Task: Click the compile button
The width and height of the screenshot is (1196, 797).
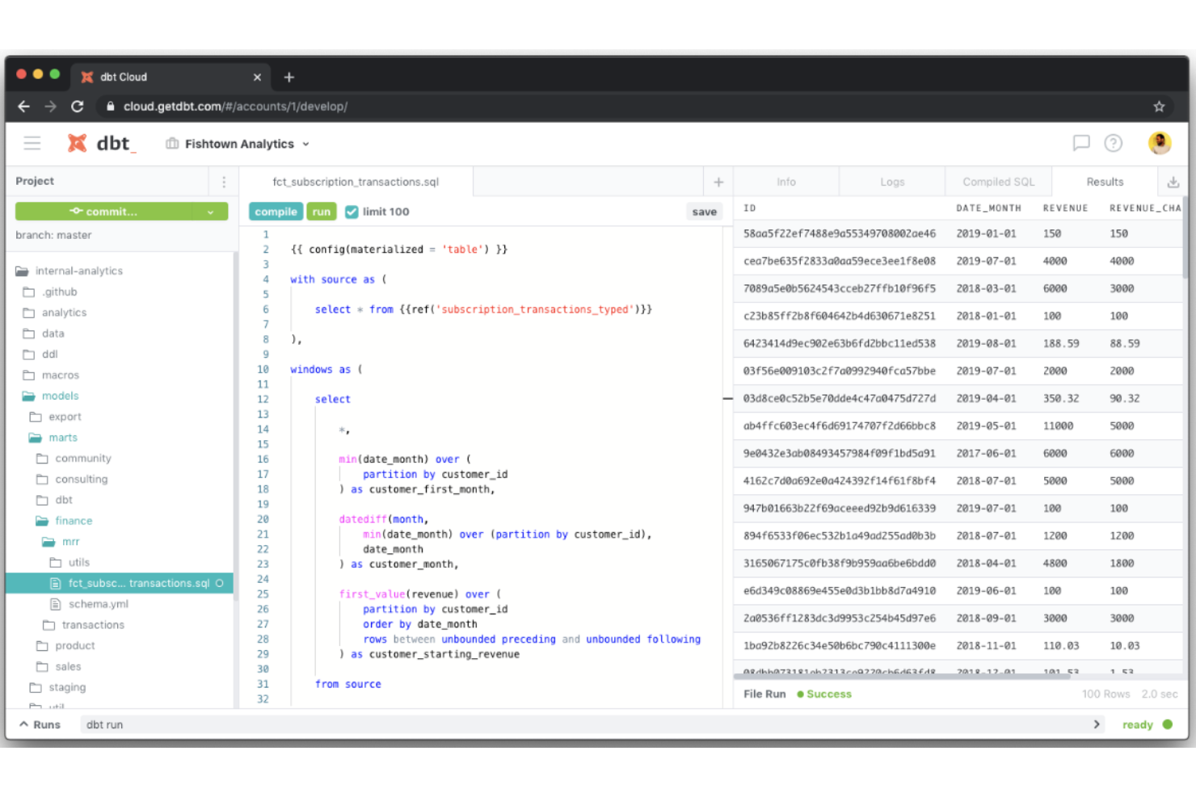Action: pos(275,211)
